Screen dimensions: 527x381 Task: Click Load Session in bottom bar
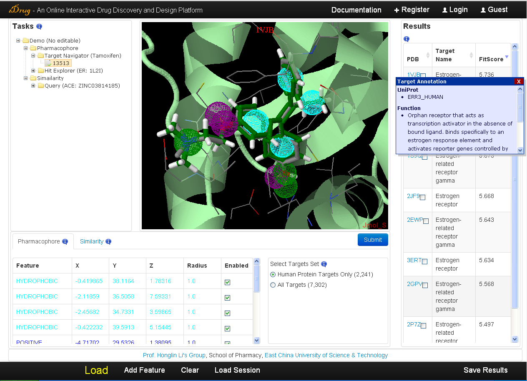click(237, 370)
